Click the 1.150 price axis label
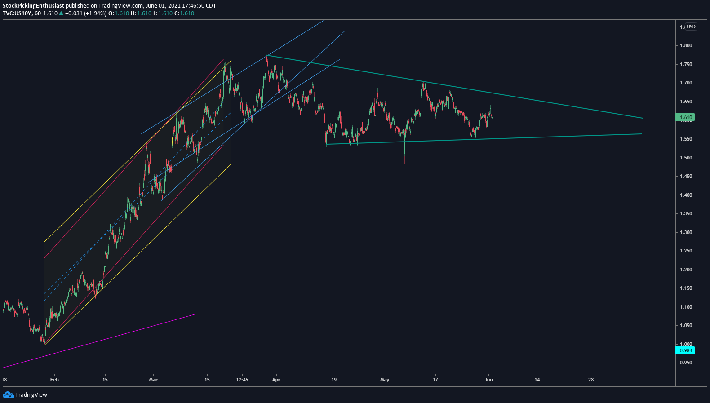 [686, 288]
